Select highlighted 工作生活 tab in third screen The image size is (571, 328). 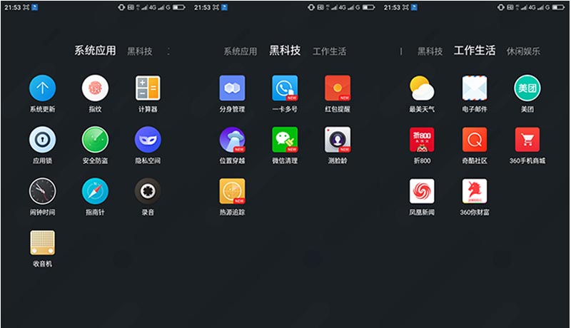tap(475, 51)
